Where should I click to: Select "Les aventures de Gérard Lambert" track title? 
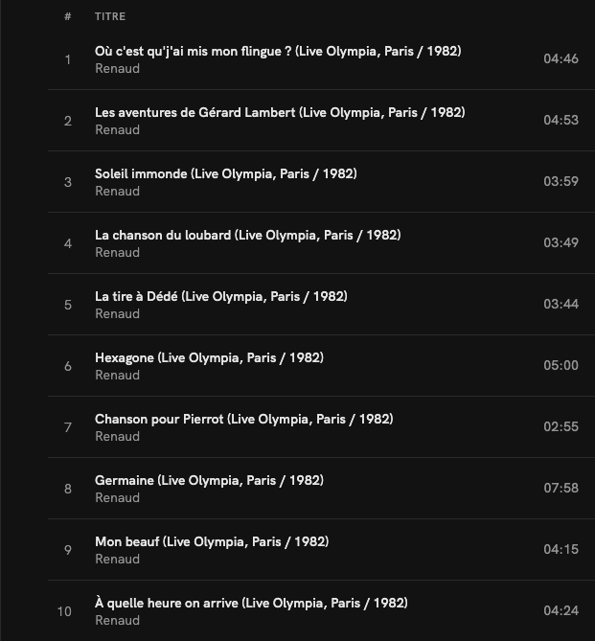[x=280, y=112]
